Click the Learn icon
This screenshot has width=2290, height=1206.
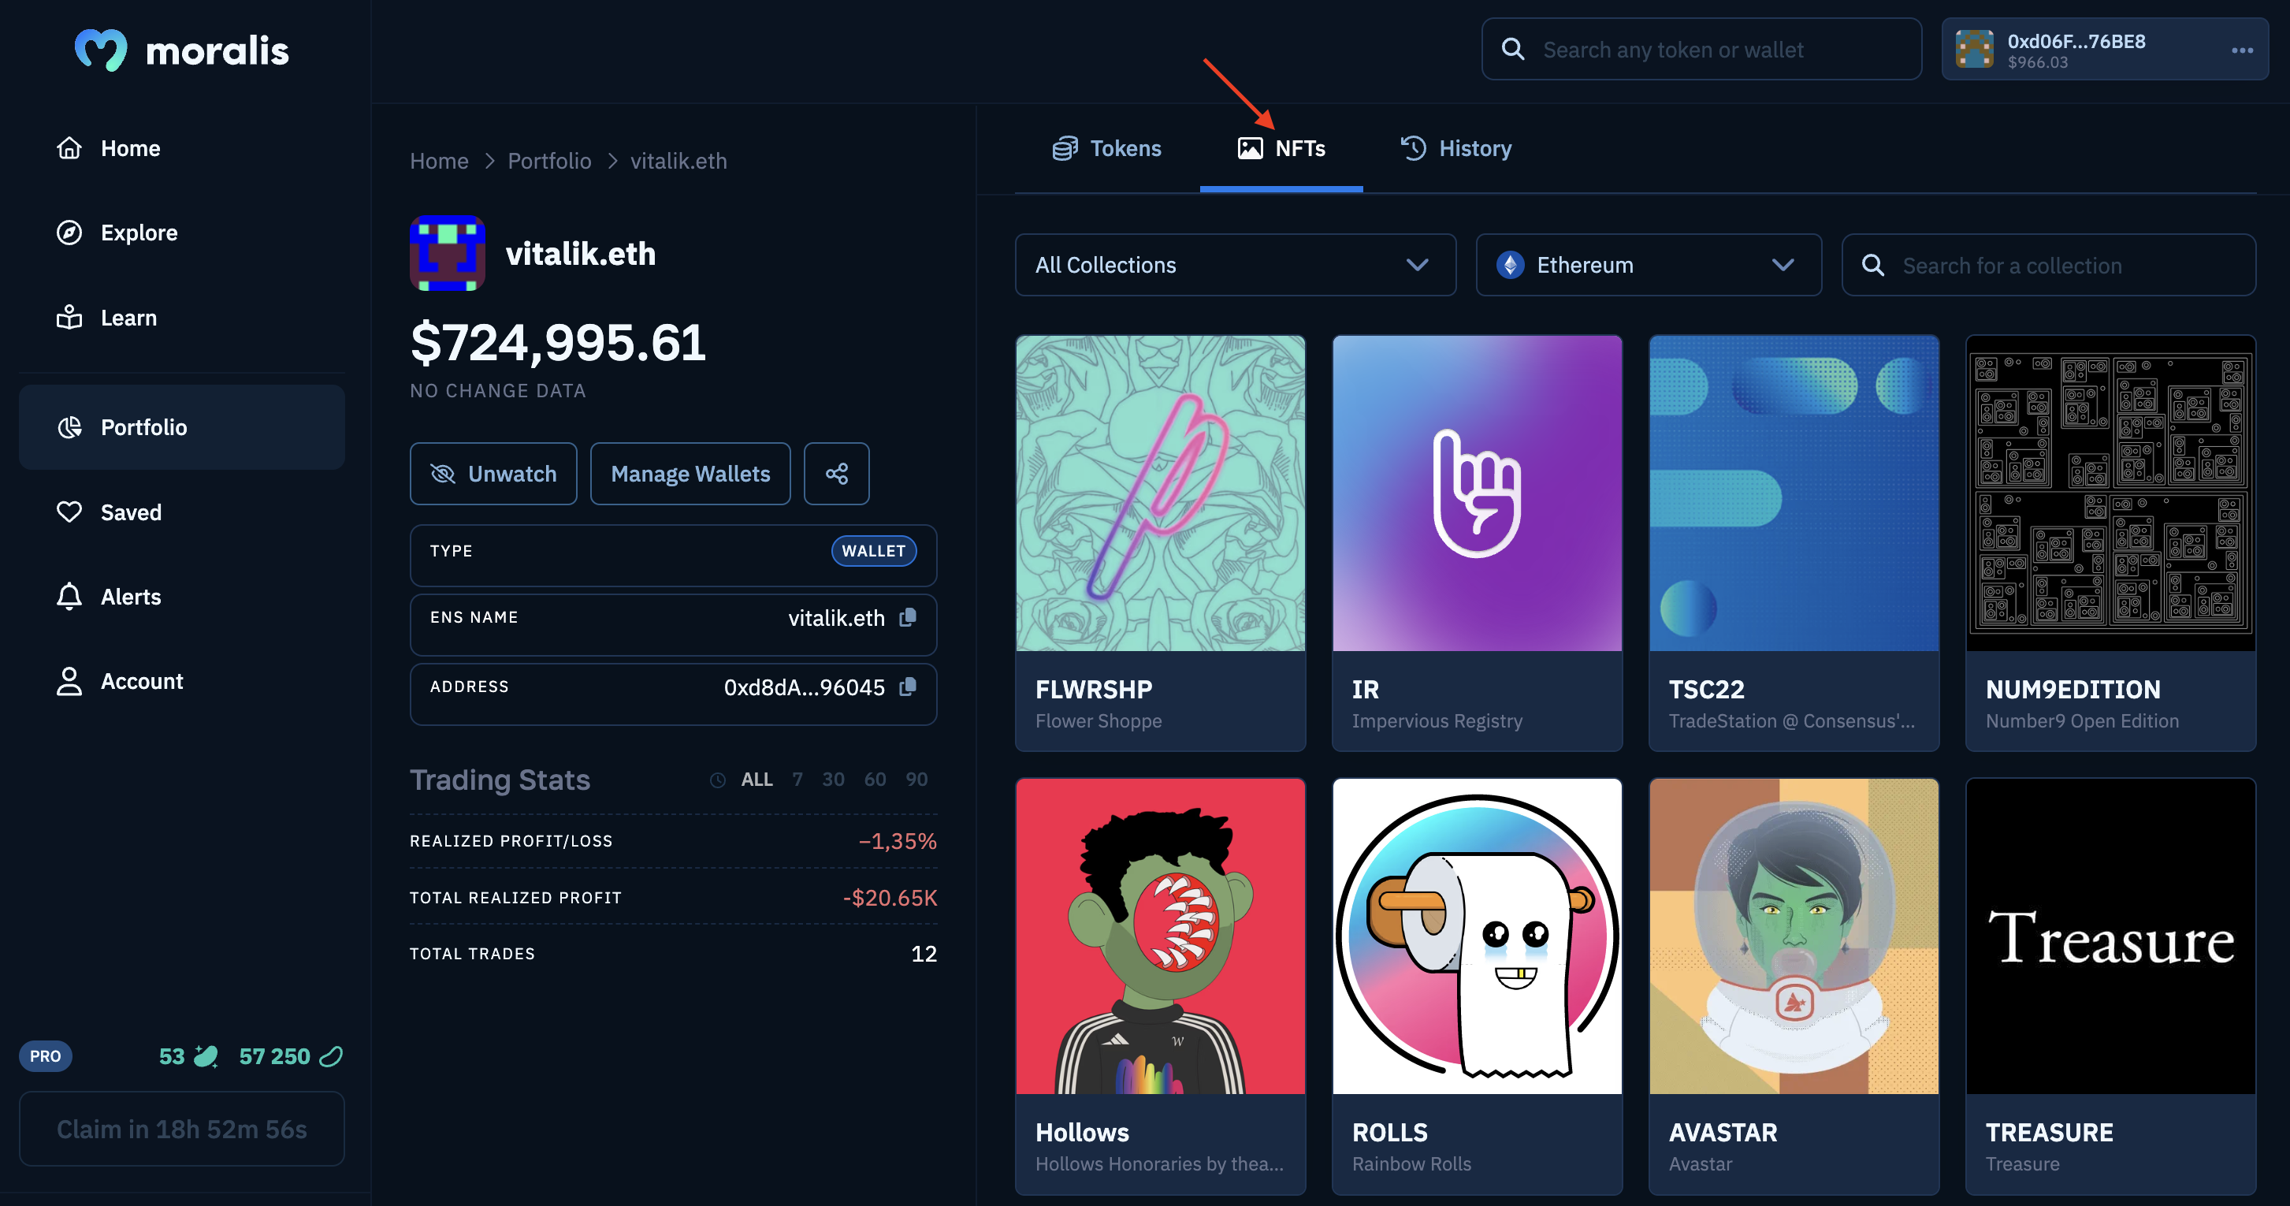pos(69,318)
